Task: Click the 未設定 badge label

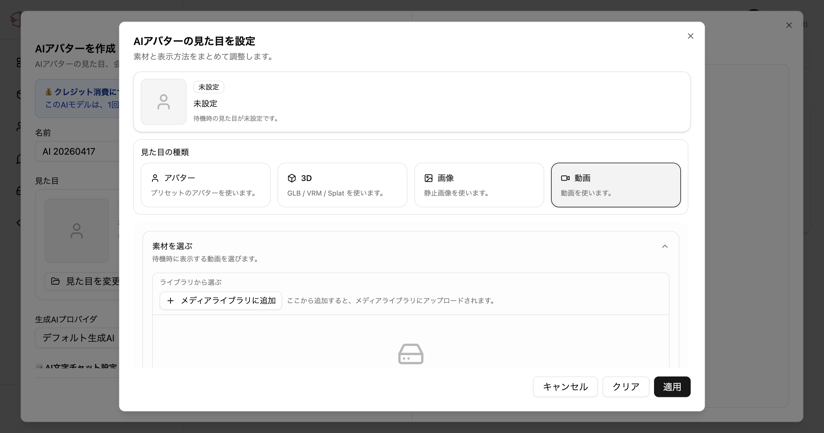Action: [209, 87]
